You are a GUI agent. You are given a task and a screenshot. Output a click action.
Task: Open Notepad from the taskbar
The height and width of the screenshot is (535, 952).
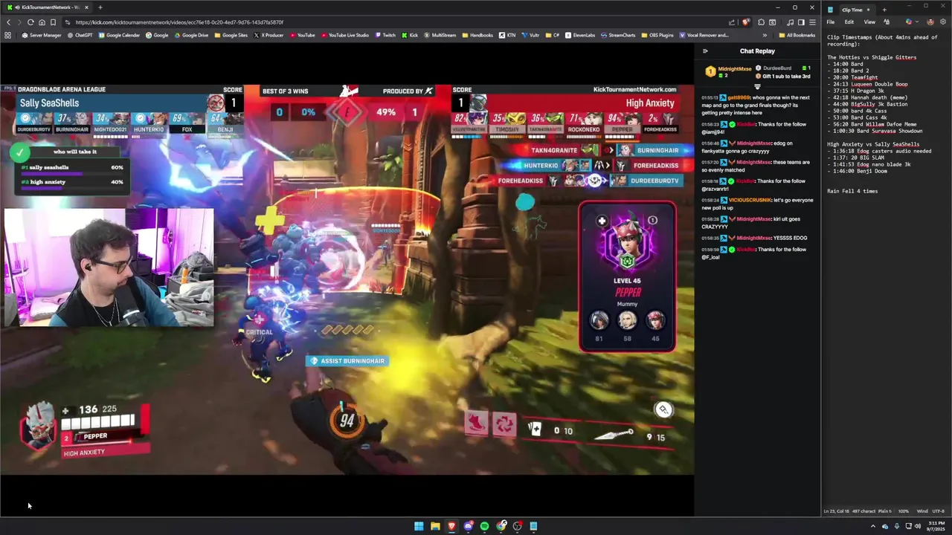(533, 526)
